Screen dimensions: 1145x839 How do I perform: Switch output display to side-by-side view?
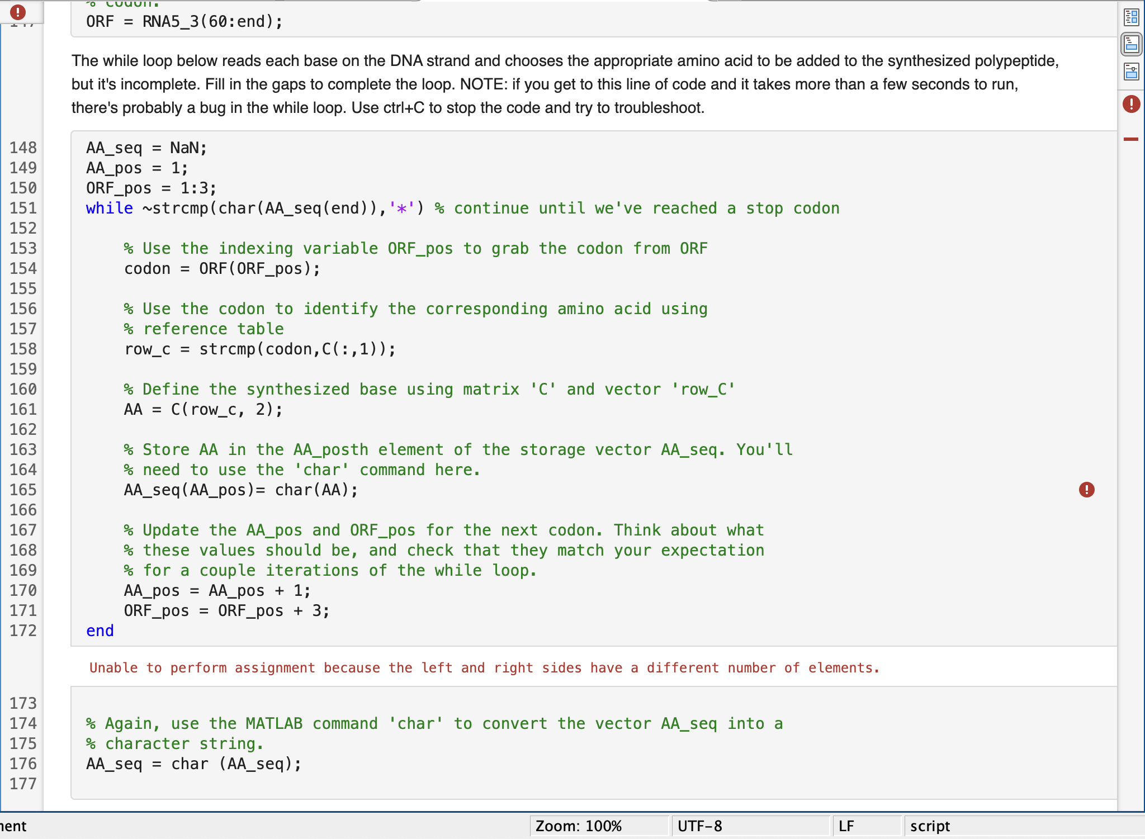click(1132, 17)
